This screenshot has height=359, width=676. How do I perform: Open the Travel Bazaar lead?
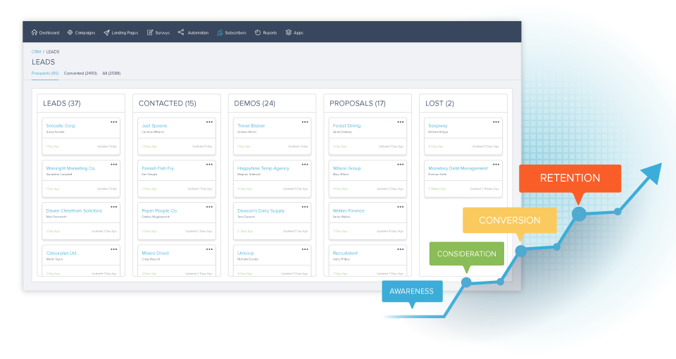(x=250, y=126)
